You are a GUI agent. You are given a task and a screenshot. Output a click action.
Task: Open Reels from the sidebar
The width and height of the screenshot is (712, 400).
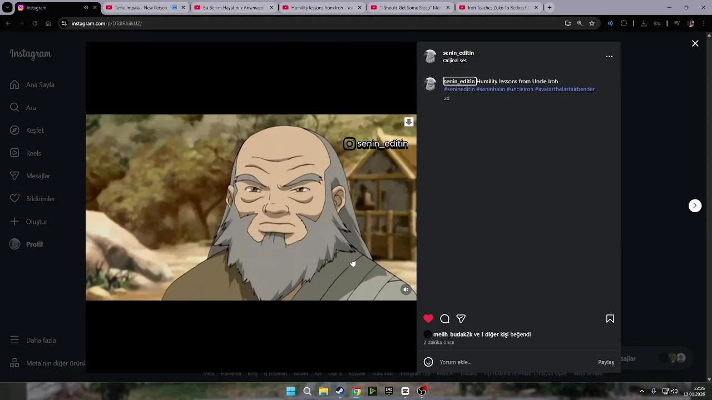[26, 153]
